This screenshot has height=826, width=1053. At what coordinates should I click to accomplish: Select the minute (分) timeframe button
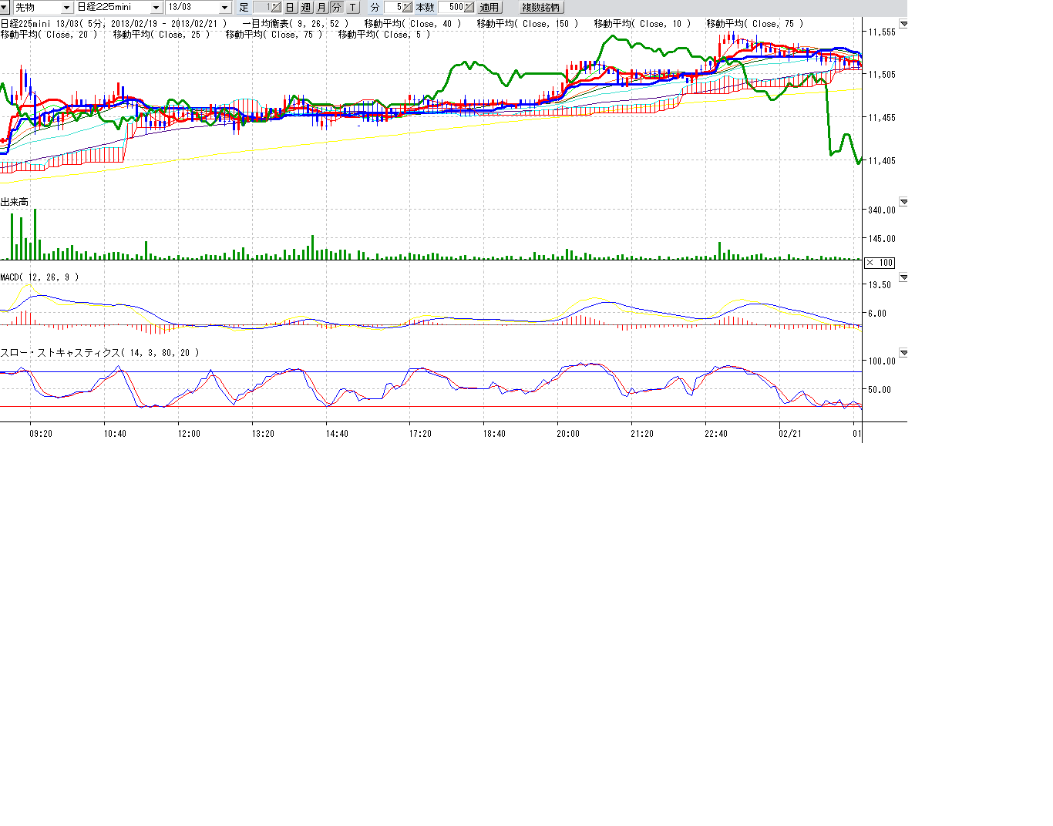(x=336, y=8)
